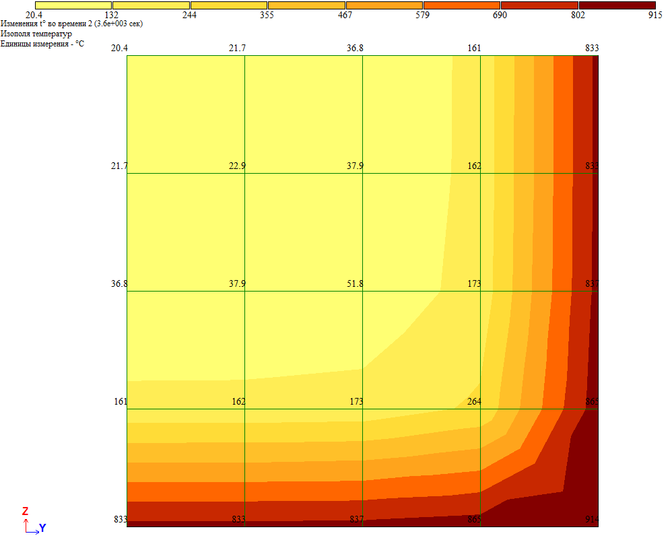Click the 'Единицы измерения - °C' units label
The height and width of the screenshot is (542, 672).
click(42, 43)
